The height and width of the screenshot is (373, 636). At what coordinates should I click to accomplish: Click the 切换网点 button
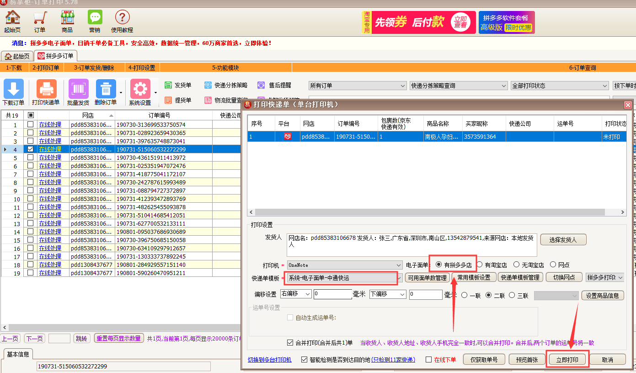(564, 277)
